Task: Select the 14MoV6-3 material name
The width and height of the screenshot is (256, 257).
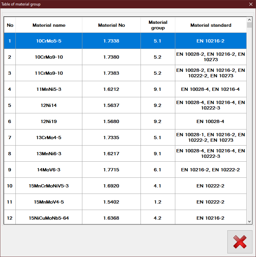Action: (x=49, y=170)
